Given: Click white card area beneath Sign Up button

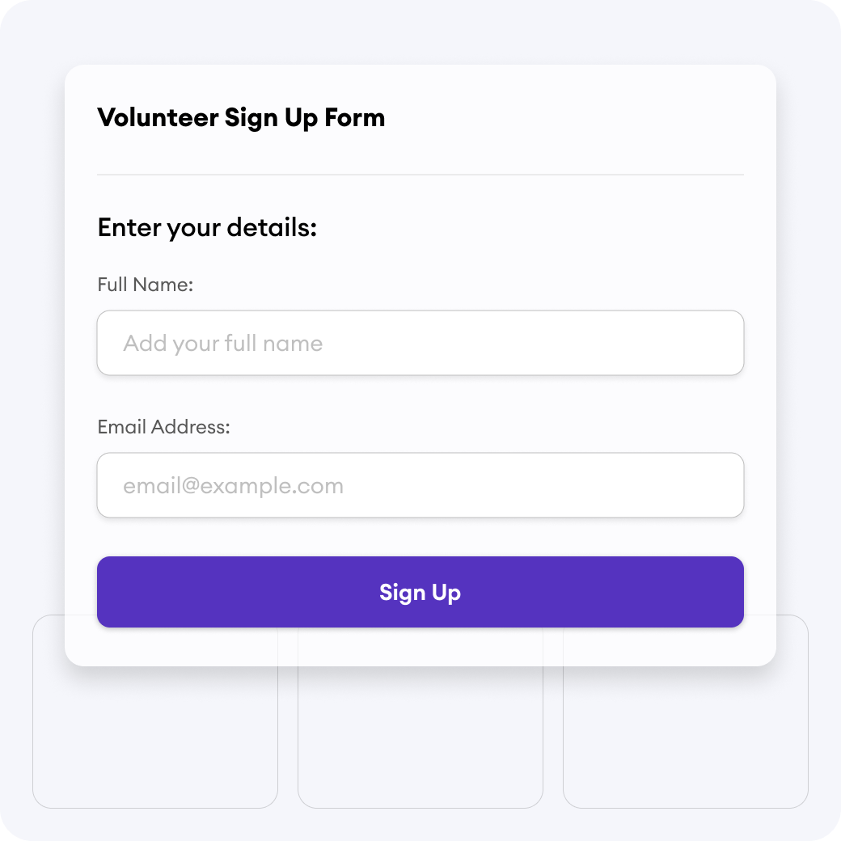Looking at the screenshot, I should 420,646.
